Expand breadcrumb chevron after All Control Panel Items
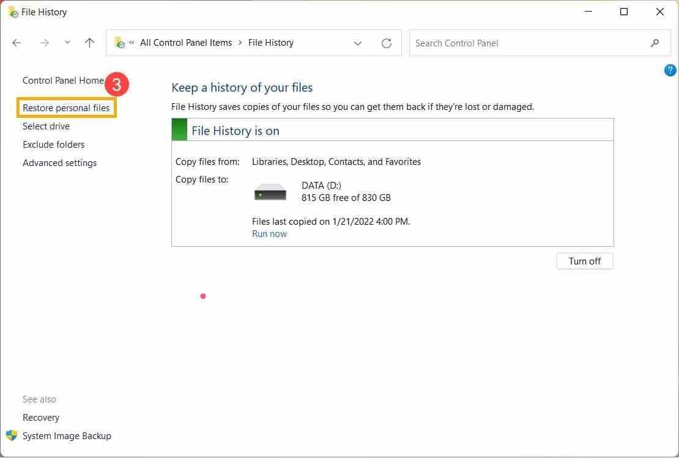 (240, 43)
